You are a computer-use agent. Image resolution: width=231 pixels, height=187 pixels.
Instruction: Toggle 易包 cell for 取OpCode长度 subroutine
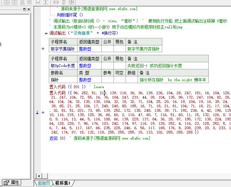coord(119,66)
